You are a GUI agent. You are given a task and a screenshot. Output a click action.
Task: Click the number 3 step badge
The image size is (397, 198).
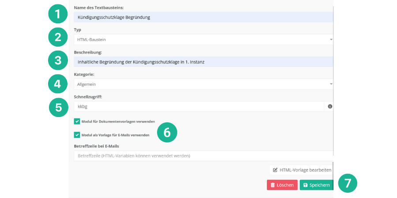(x=58, y=60)
